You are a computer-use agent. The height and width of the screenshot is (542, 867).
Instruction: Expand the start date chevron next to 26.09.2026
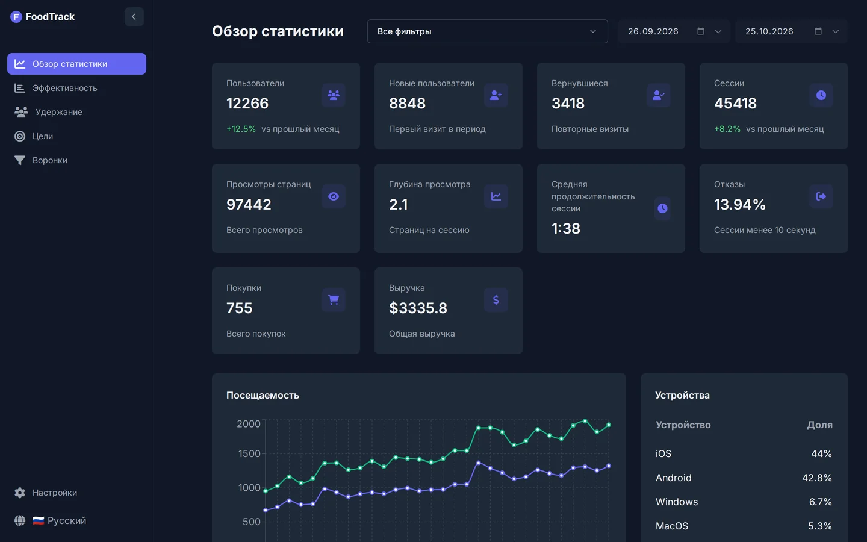[x=718, y=31]
